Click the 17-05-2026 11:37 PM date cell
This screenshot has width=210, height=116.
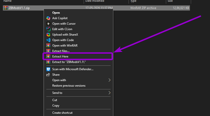pos(99,8)
